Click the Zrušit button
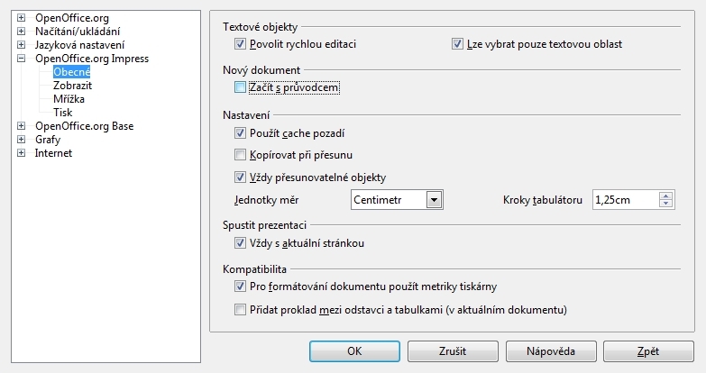Screen dimensions: 706x373 453,350
